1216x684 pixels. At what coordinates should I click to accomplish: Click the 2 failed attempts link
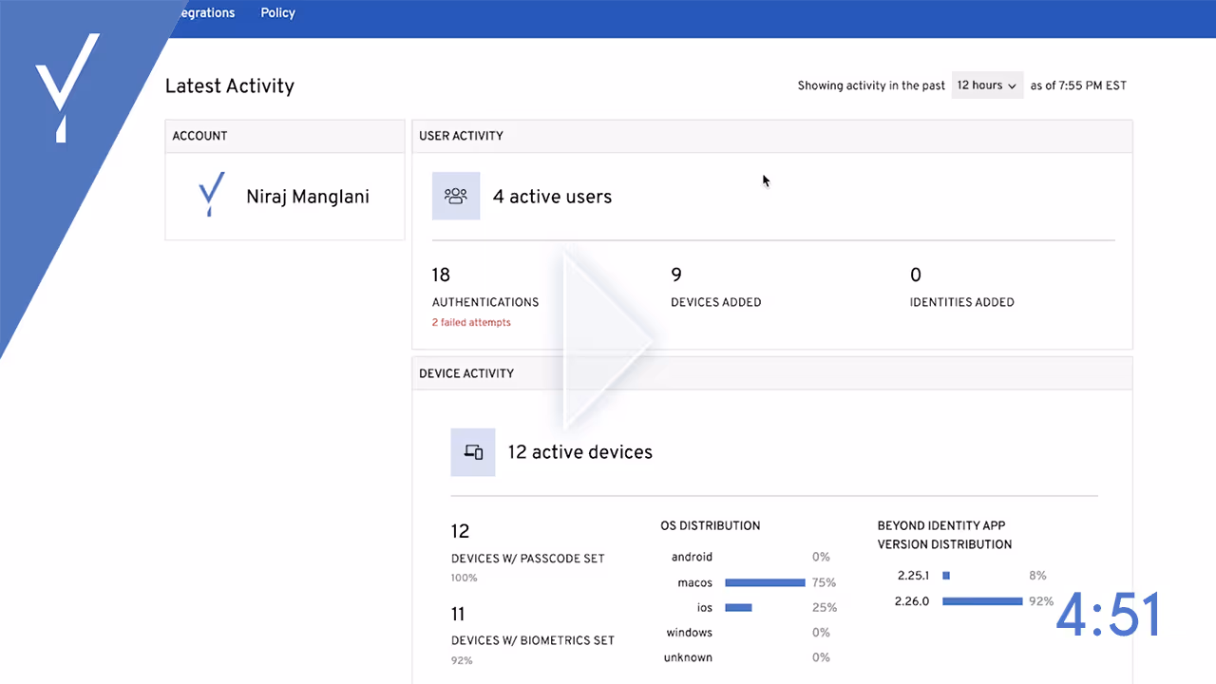(471, 322)
